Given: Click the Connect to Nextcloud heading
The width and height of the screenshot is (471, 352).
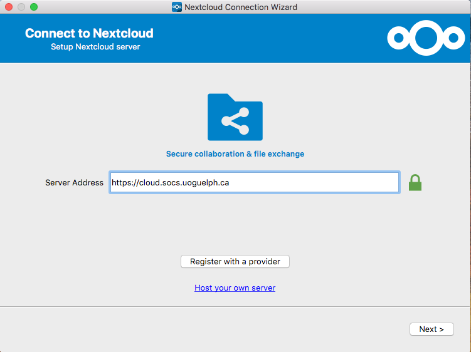Looking at the screenshot, I should tap(89, 33).
